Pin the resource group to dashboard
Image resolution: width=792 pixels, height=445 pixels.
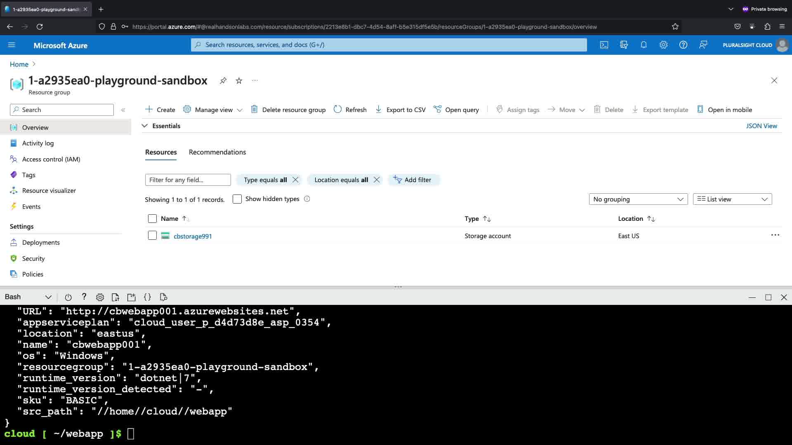click(x=223, y=81)
